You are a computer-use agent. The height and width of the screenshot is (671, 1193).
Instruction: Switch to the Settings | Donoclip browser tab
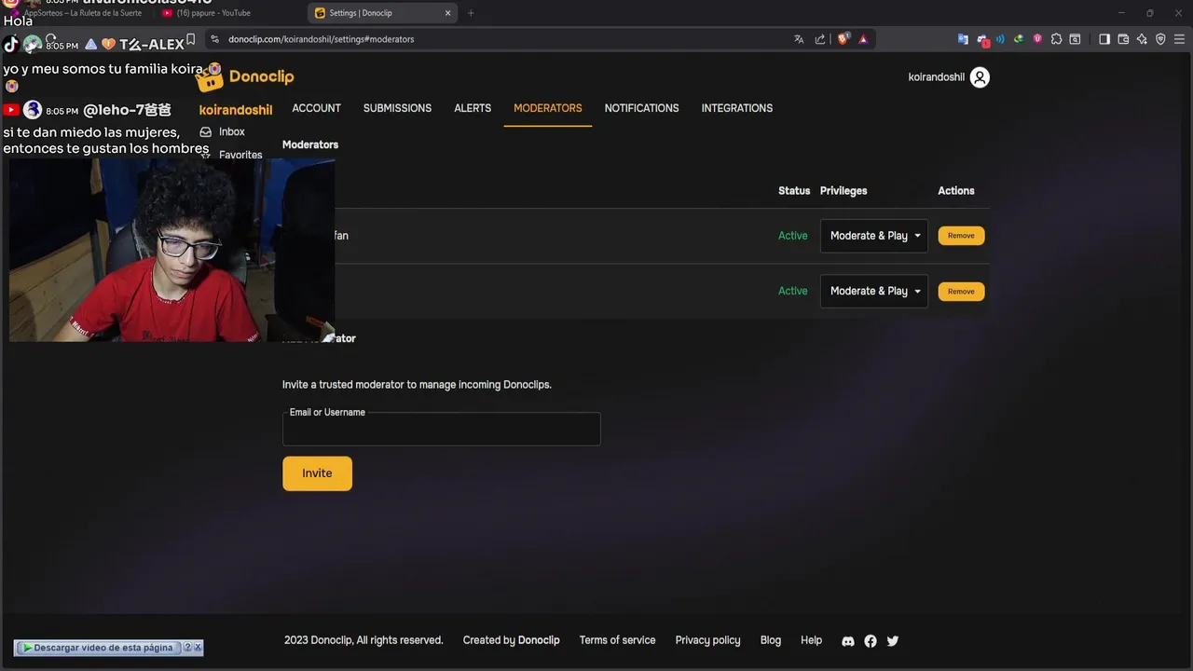(x=382, y=13)
